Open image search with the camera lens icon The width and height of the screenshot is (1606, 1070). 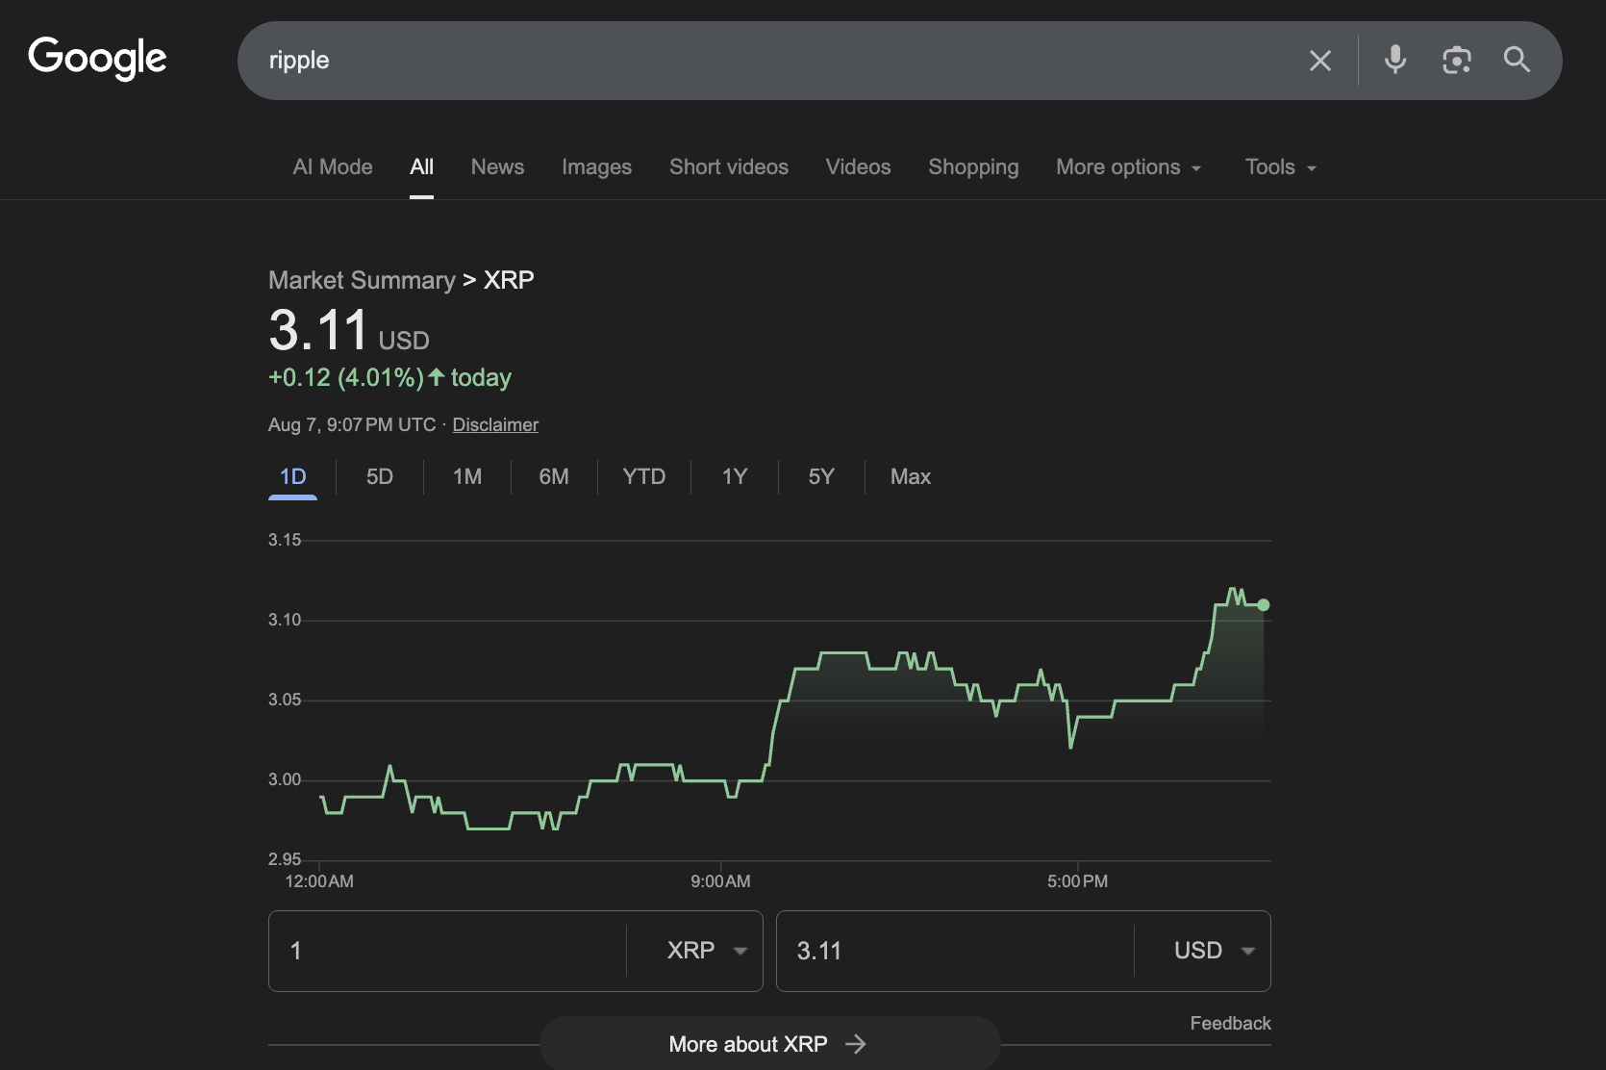point(1457,60)
